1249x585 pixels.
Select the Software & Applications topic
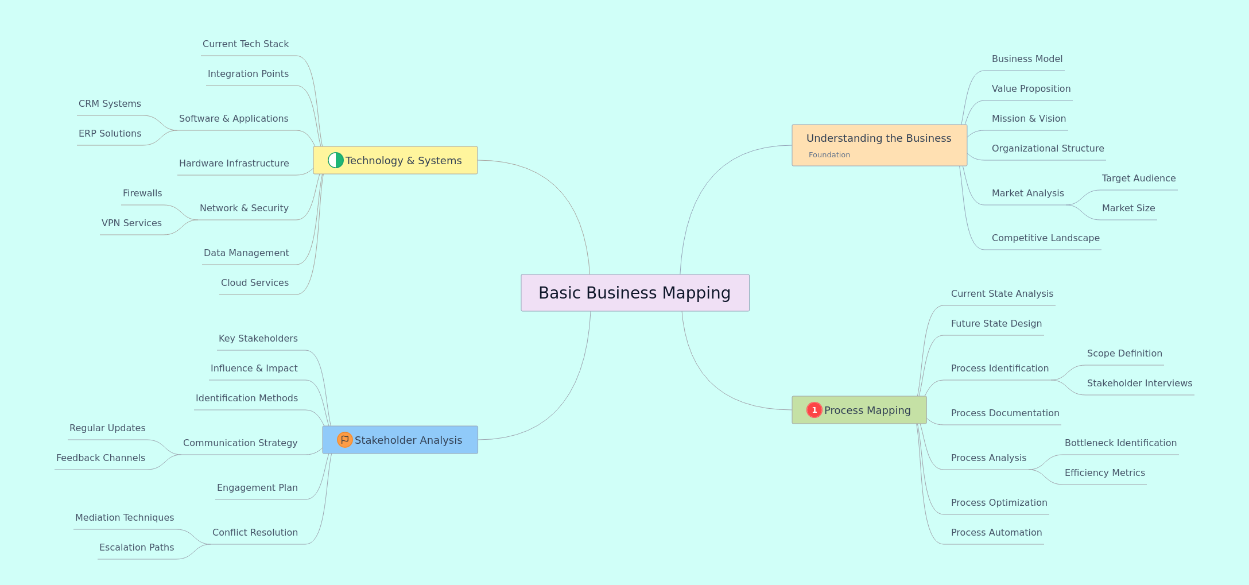pos(234,119)
